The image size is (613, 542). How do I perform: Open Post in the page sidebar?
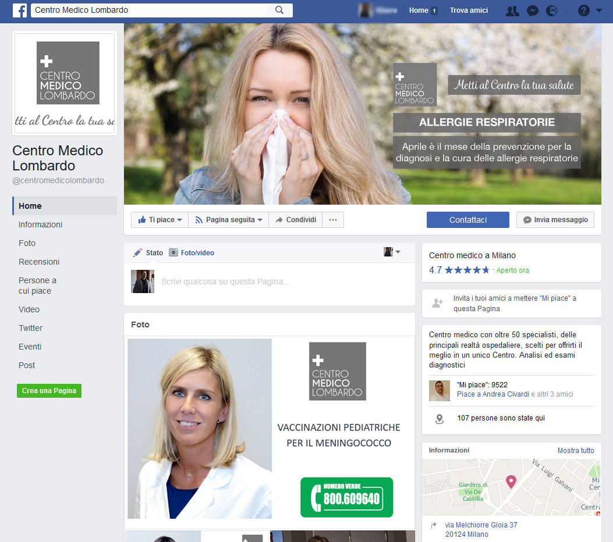coord(27,365)
